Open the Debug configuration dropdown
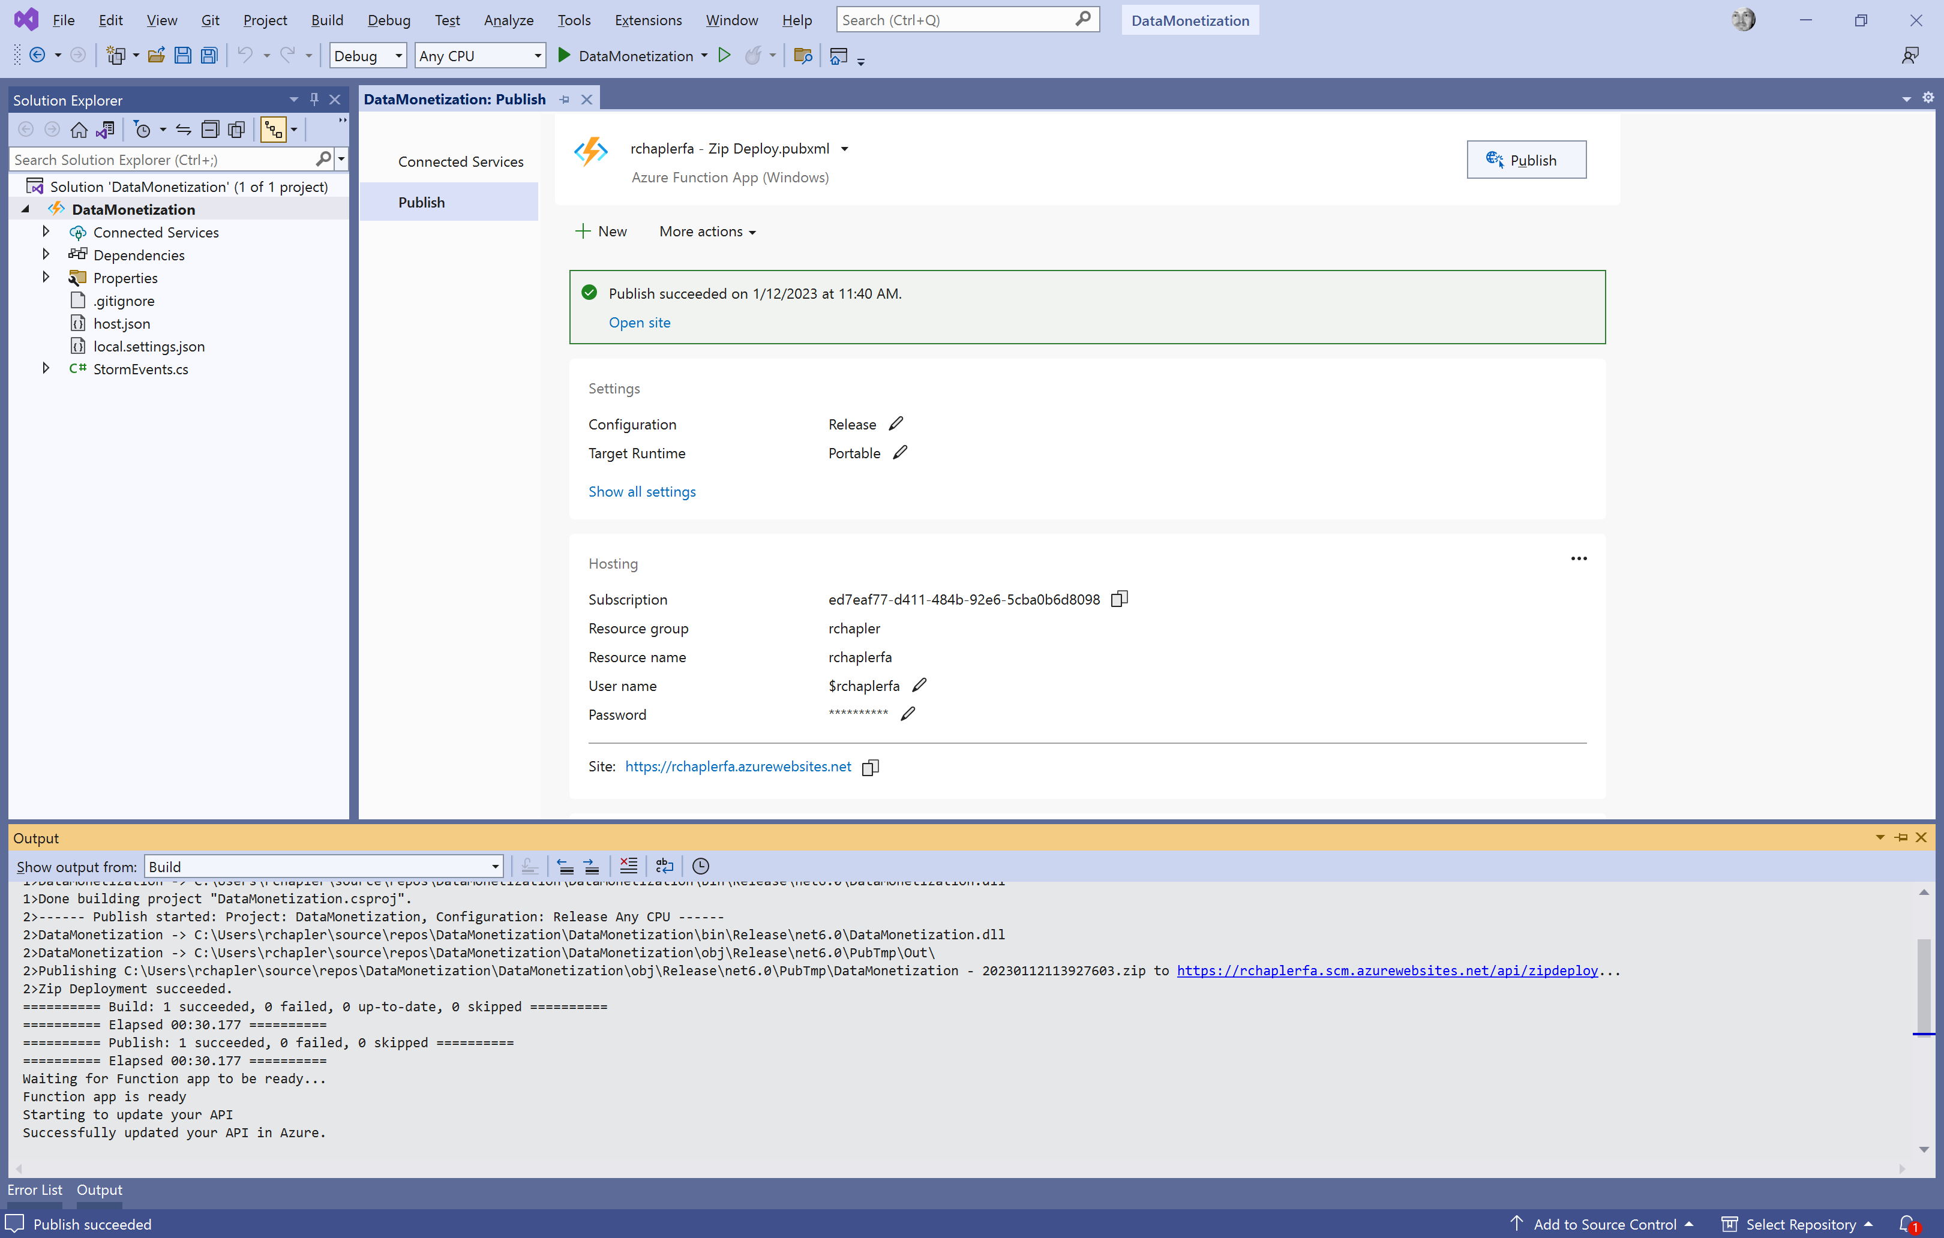The height and width of the screenshot is (1238, 1944). (368, 56)
